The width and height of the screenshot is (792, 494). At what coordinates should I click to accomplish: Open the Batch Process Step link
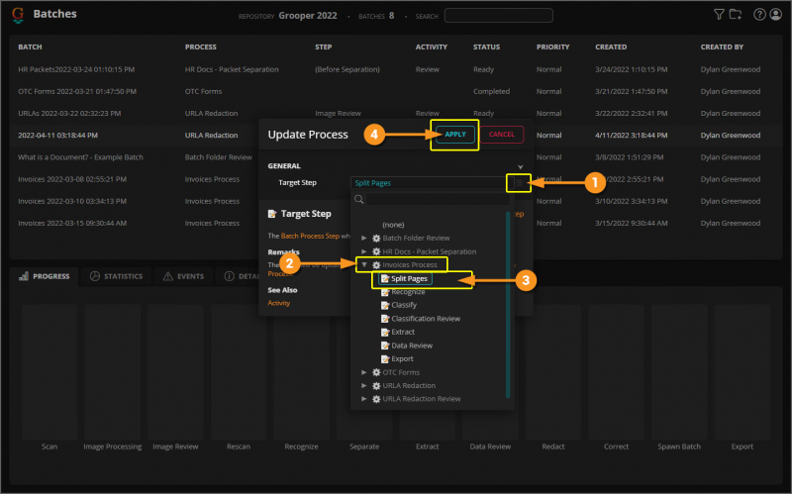pos(310,236)
